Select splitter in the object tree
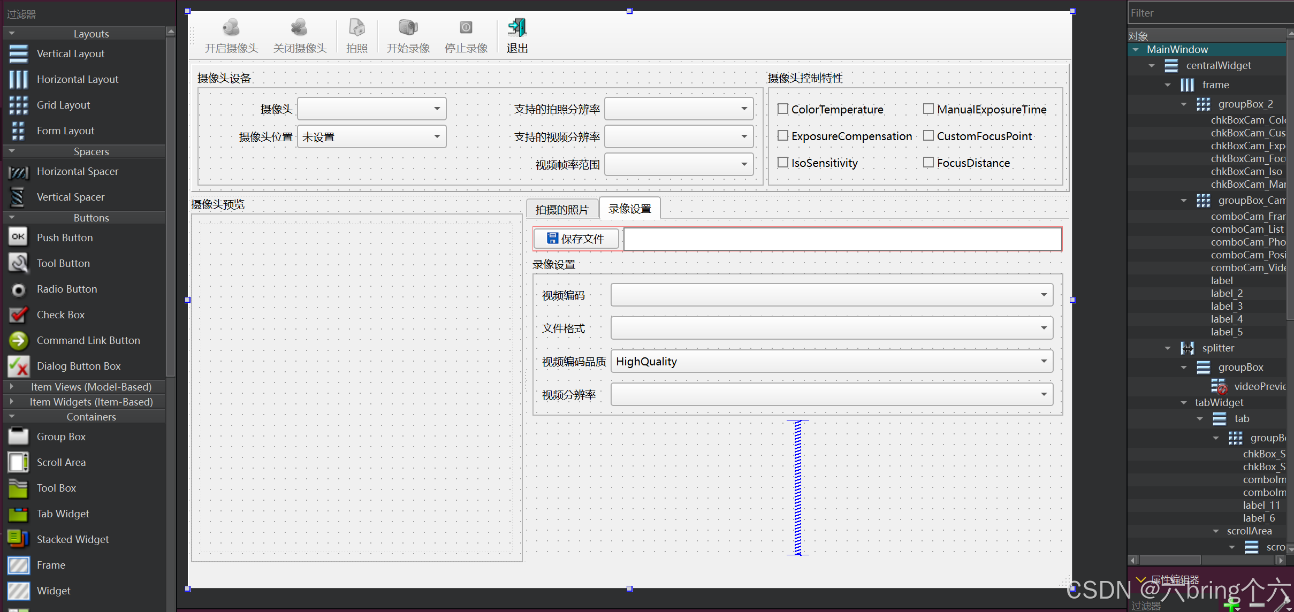The image size is (1294, 612). [1218, 348]
